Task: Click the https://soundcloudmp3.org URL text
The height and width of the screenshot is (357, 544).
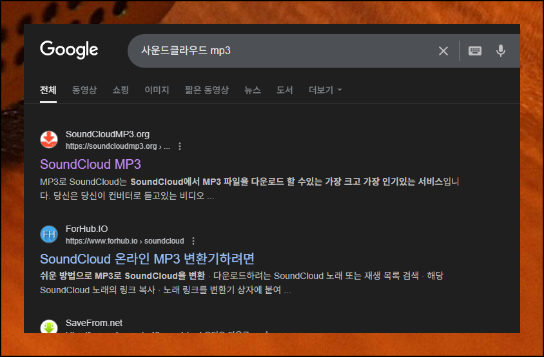Action: (117, 146)
